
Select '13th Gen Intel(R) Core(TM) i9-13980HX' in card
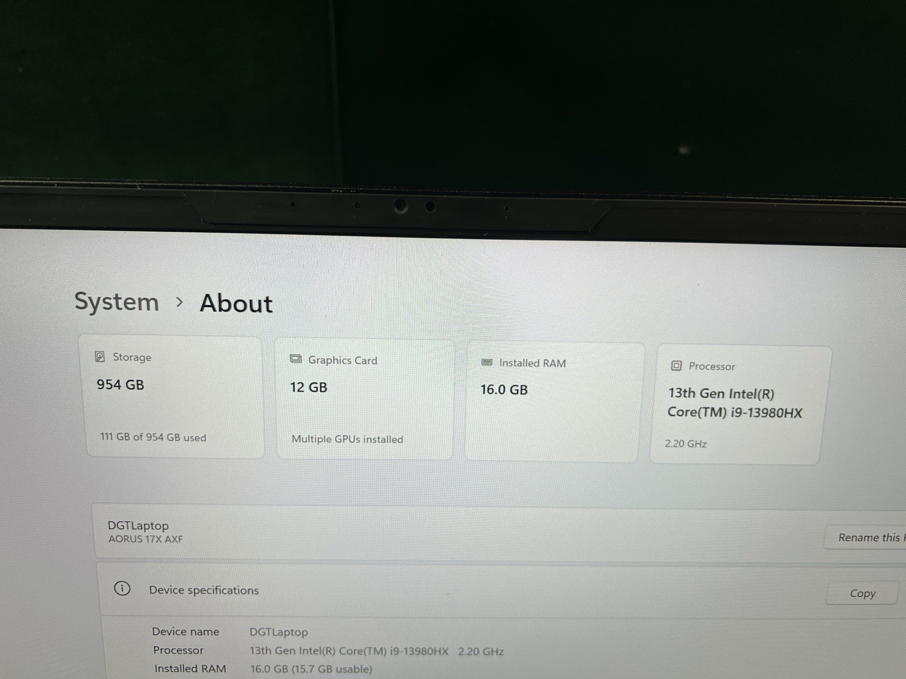734,403
